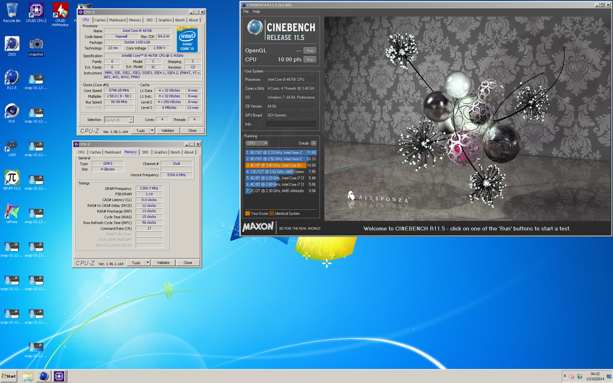Click the Core Speed value 5798.65 MHz
This screenshot has height=383, width=613.
(x=119, y=91)
